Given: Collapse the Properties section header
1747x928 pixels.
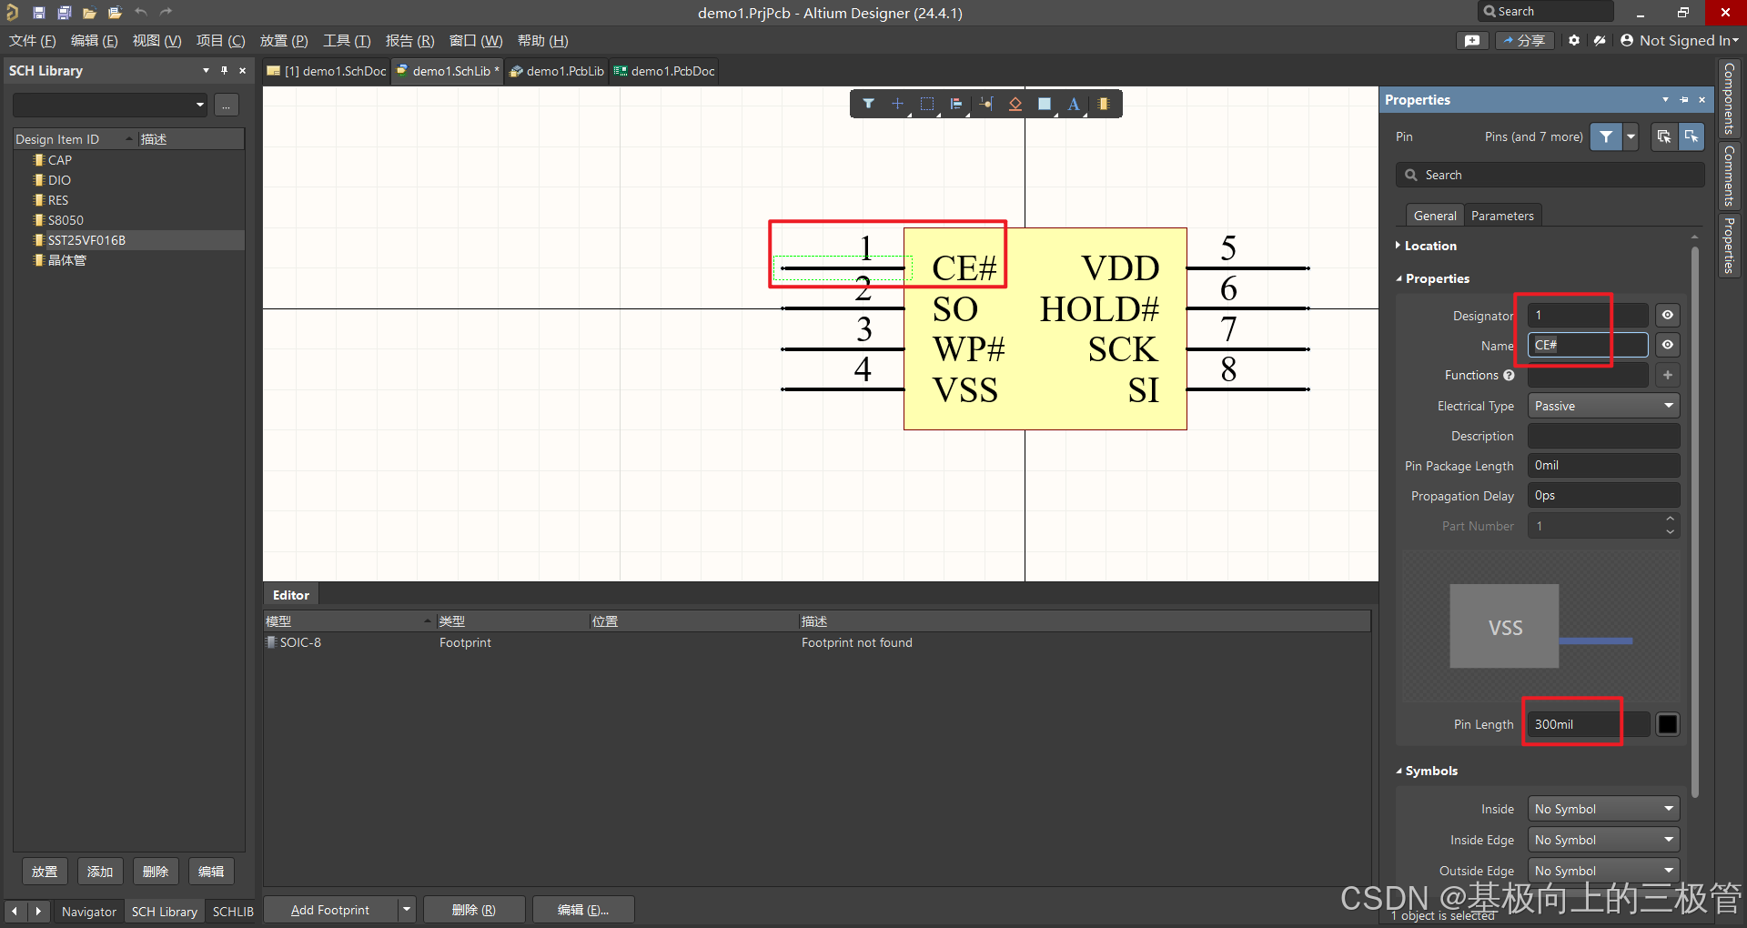Looking at the screenshot, I should [1432, 278].
